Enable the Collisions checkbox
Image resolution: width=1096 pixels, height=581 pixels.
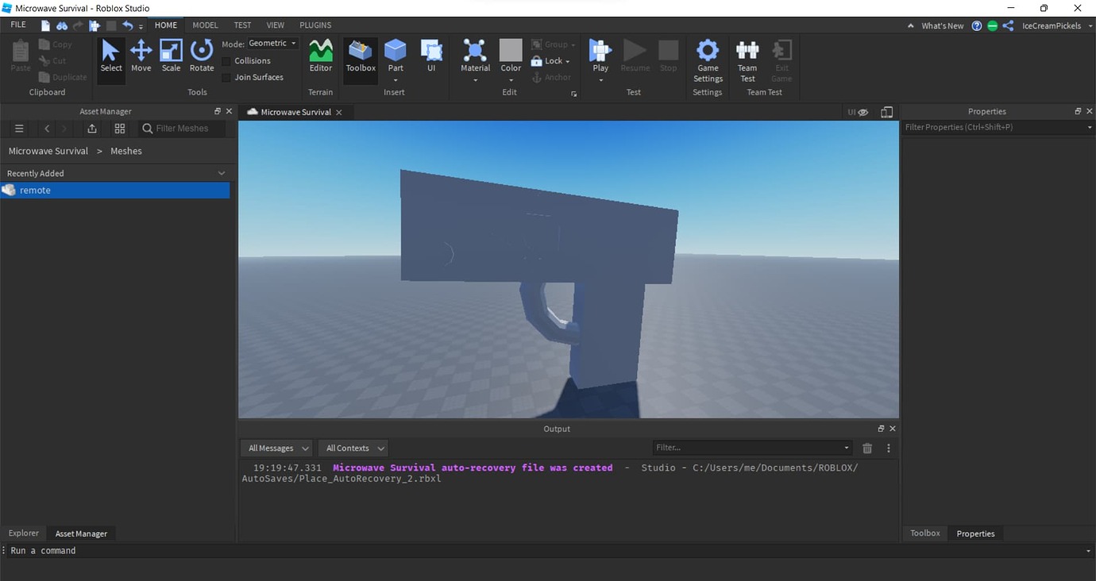226,60
